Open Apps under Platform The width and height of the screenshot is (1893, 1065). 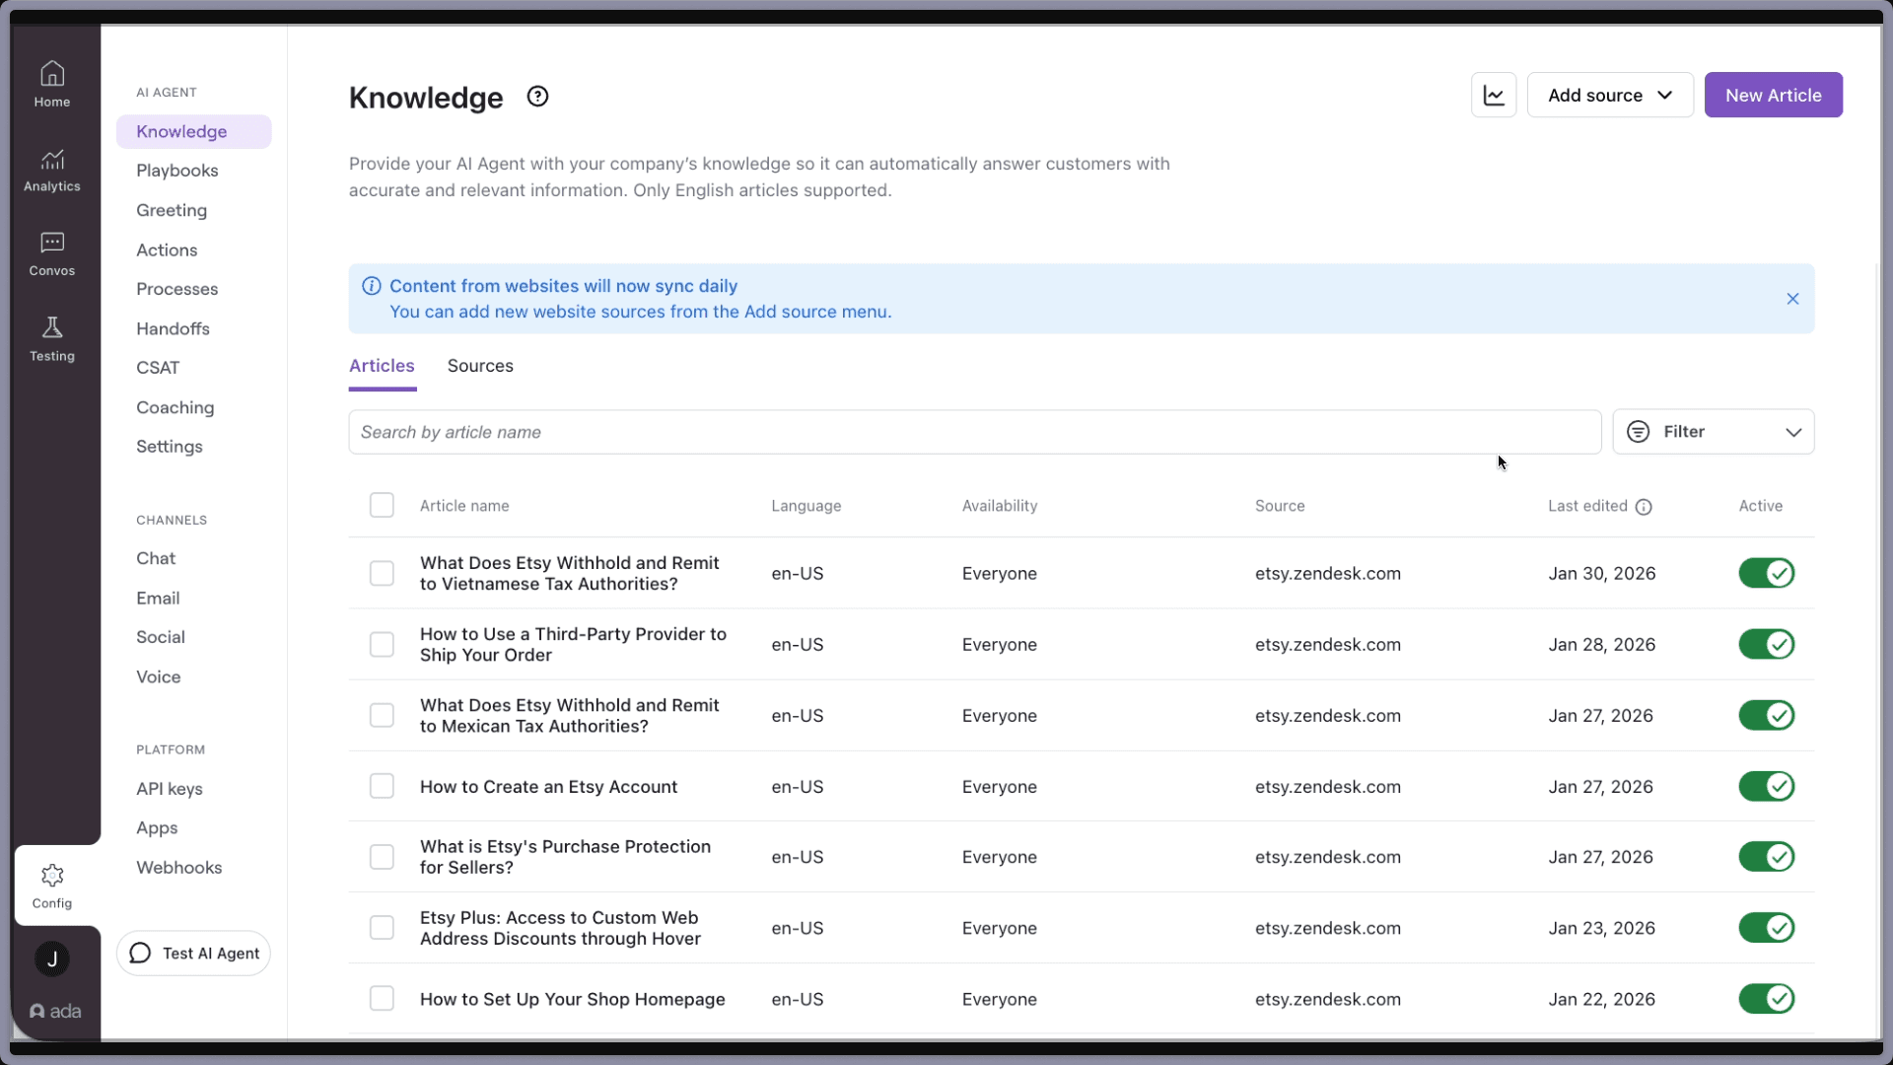(157, 828)
